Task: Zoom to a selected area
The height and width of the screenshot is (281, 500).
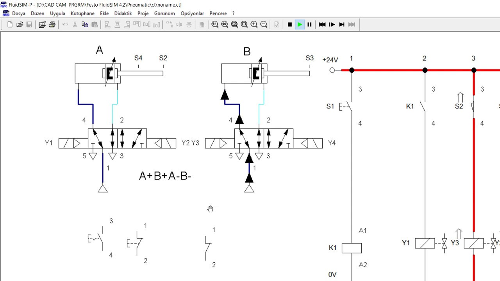Action: click(244, 24)
